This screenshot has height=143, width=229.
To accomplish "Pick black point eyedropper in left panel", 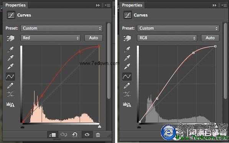I will click(x=10, y=49).
